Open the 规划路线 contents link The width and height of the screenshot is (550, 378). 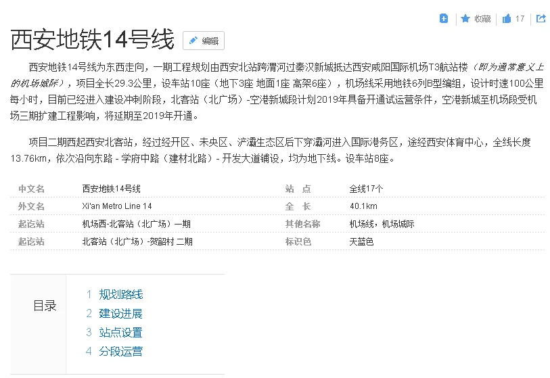pyautogui.click(x=120, y=294)
